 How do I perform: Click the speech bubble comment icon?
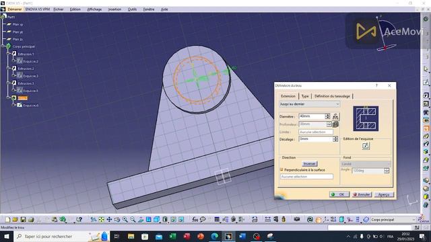(x=203, y=220)
